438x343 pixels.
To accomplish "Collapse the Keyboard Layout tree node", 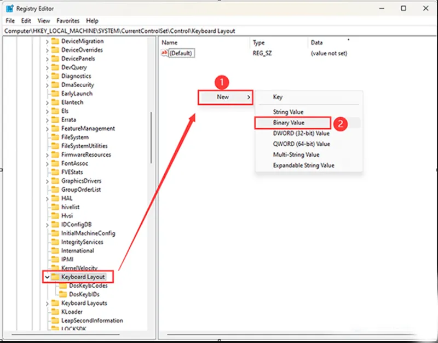I will point(46,277).
